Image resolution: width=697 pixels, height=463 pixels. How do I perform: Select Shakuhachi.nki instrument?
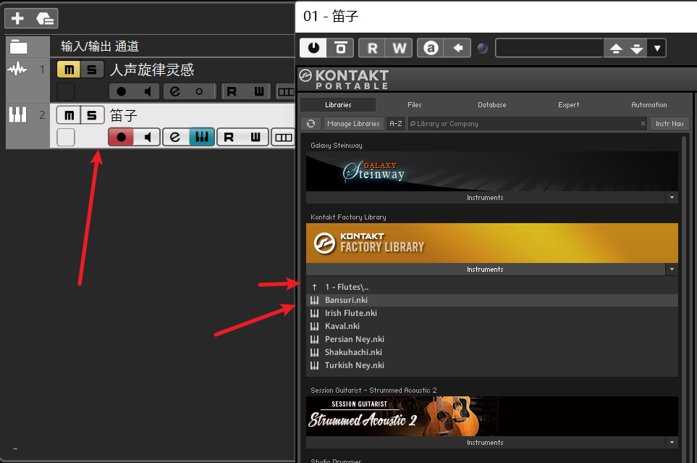click(x=491, y=352)
